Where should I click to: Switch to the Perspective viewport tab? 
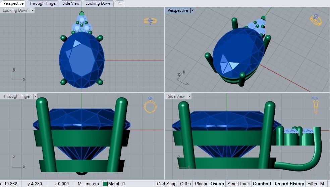pos(13,3)
